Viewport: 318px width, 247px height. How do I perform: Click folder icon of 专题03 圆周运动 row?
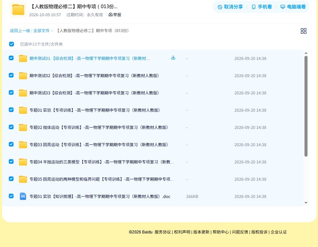point(23,144)
